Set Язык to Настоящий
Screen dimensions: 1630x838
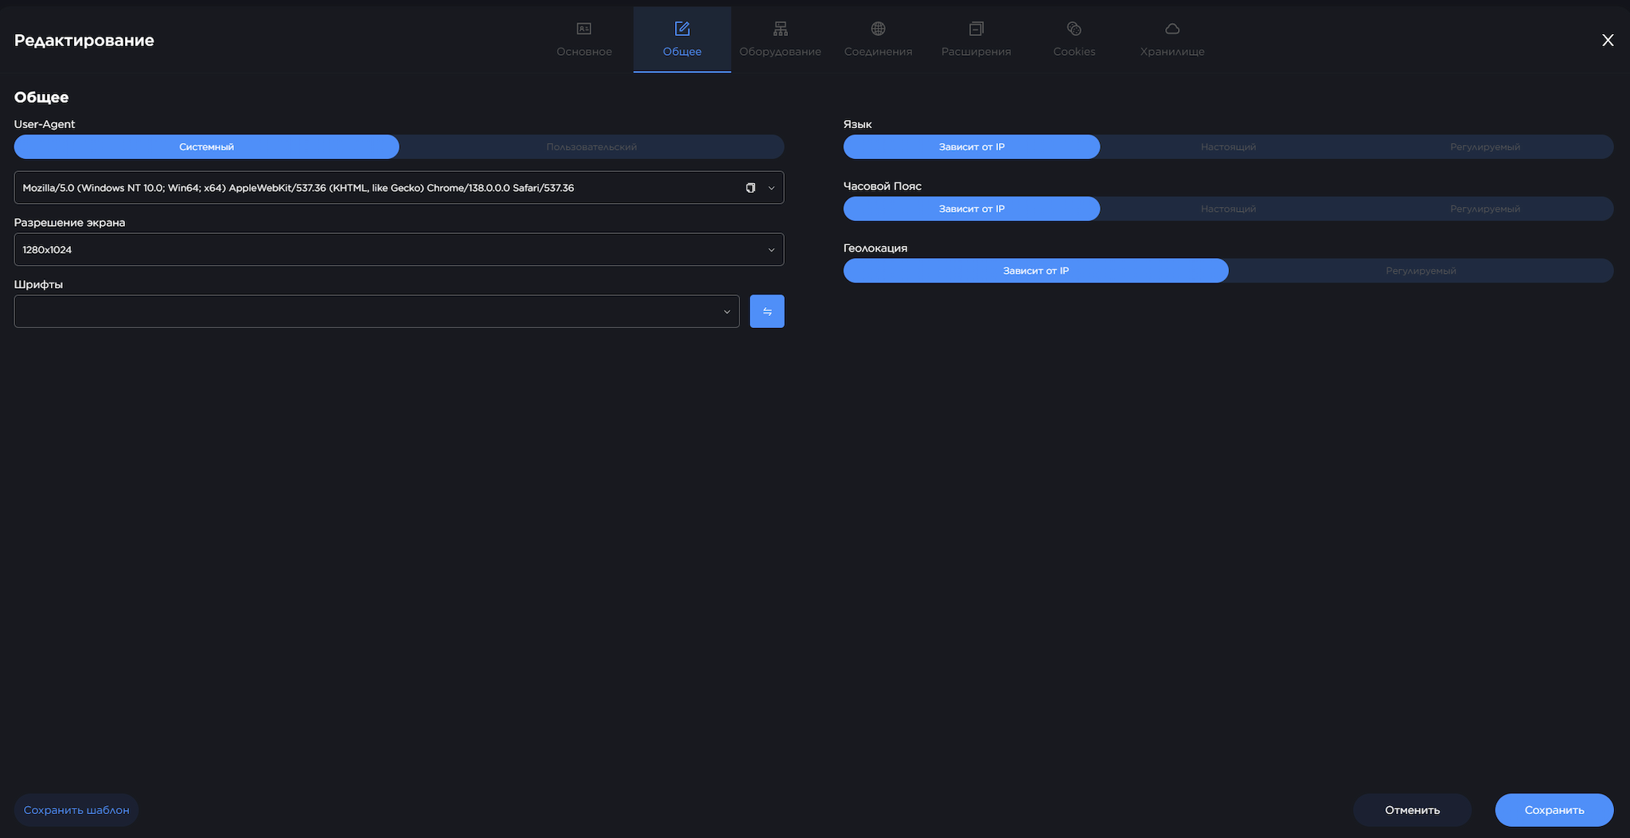(1228, 147)
